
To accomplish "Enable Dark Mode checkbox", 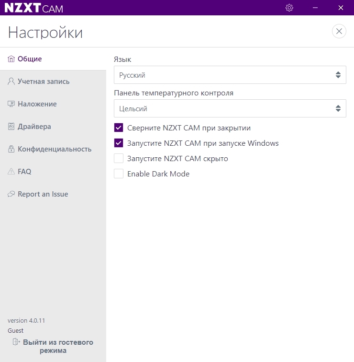I will click(x=119, y=174).
